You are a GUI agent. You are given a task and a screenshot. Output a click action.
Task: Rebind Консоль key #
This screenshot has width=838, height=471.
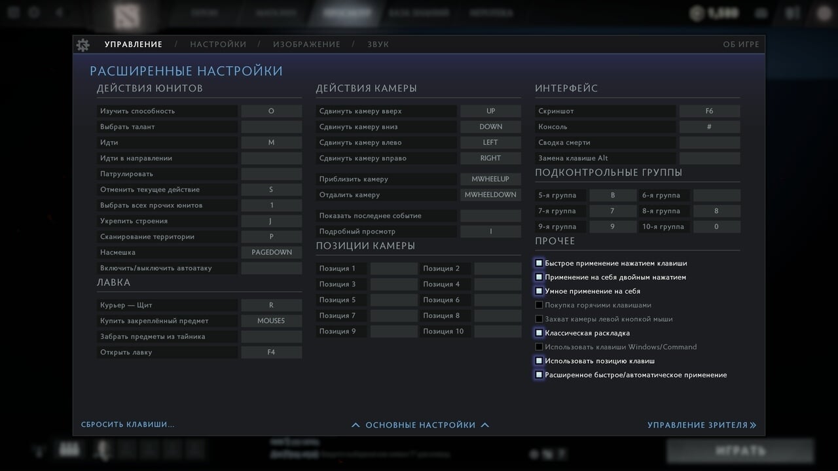(710, 127)
